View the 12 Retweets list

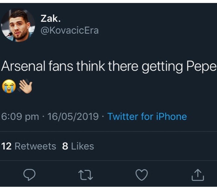(x=29, y=146)
